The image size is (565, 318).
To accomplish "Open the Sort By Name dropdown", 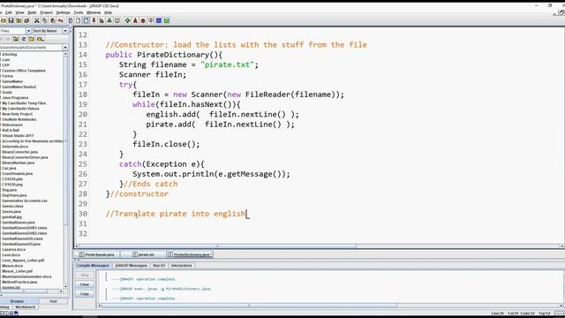I will tap(65, 31).
